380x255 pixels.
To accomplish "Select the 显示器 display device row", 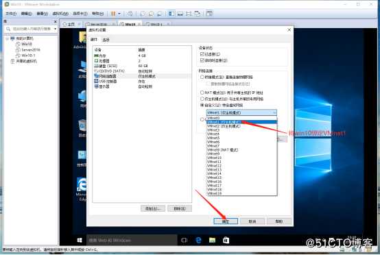I will pyautogui.click(x=142, y=86).
